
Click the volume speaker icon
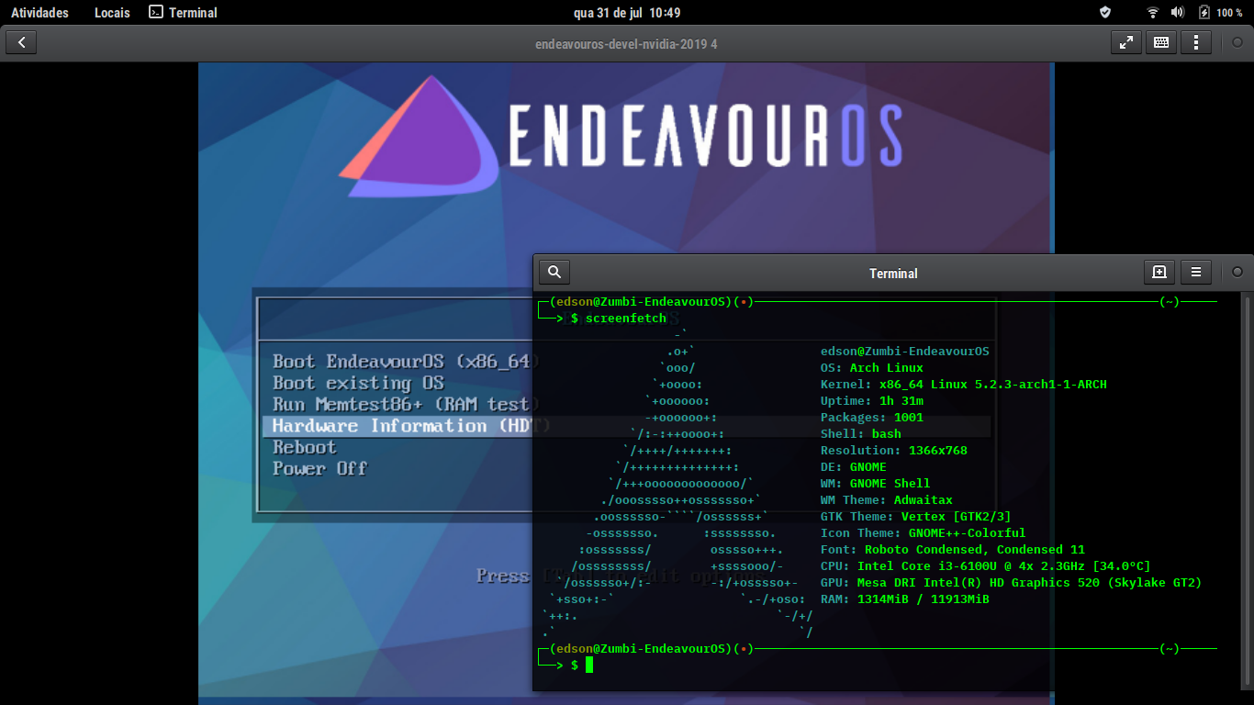(1178, 13)
